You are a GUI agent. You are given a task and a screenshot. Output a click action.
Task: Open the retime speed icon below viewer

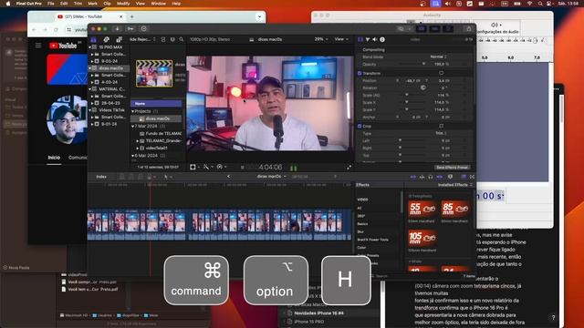pyautogui.click(x=221, y=167)
